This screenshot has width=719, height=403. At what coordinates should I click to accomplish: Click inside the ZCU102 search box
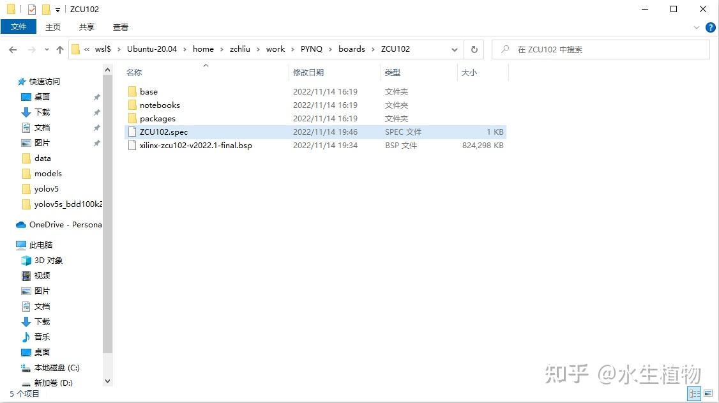click(600, 49)
